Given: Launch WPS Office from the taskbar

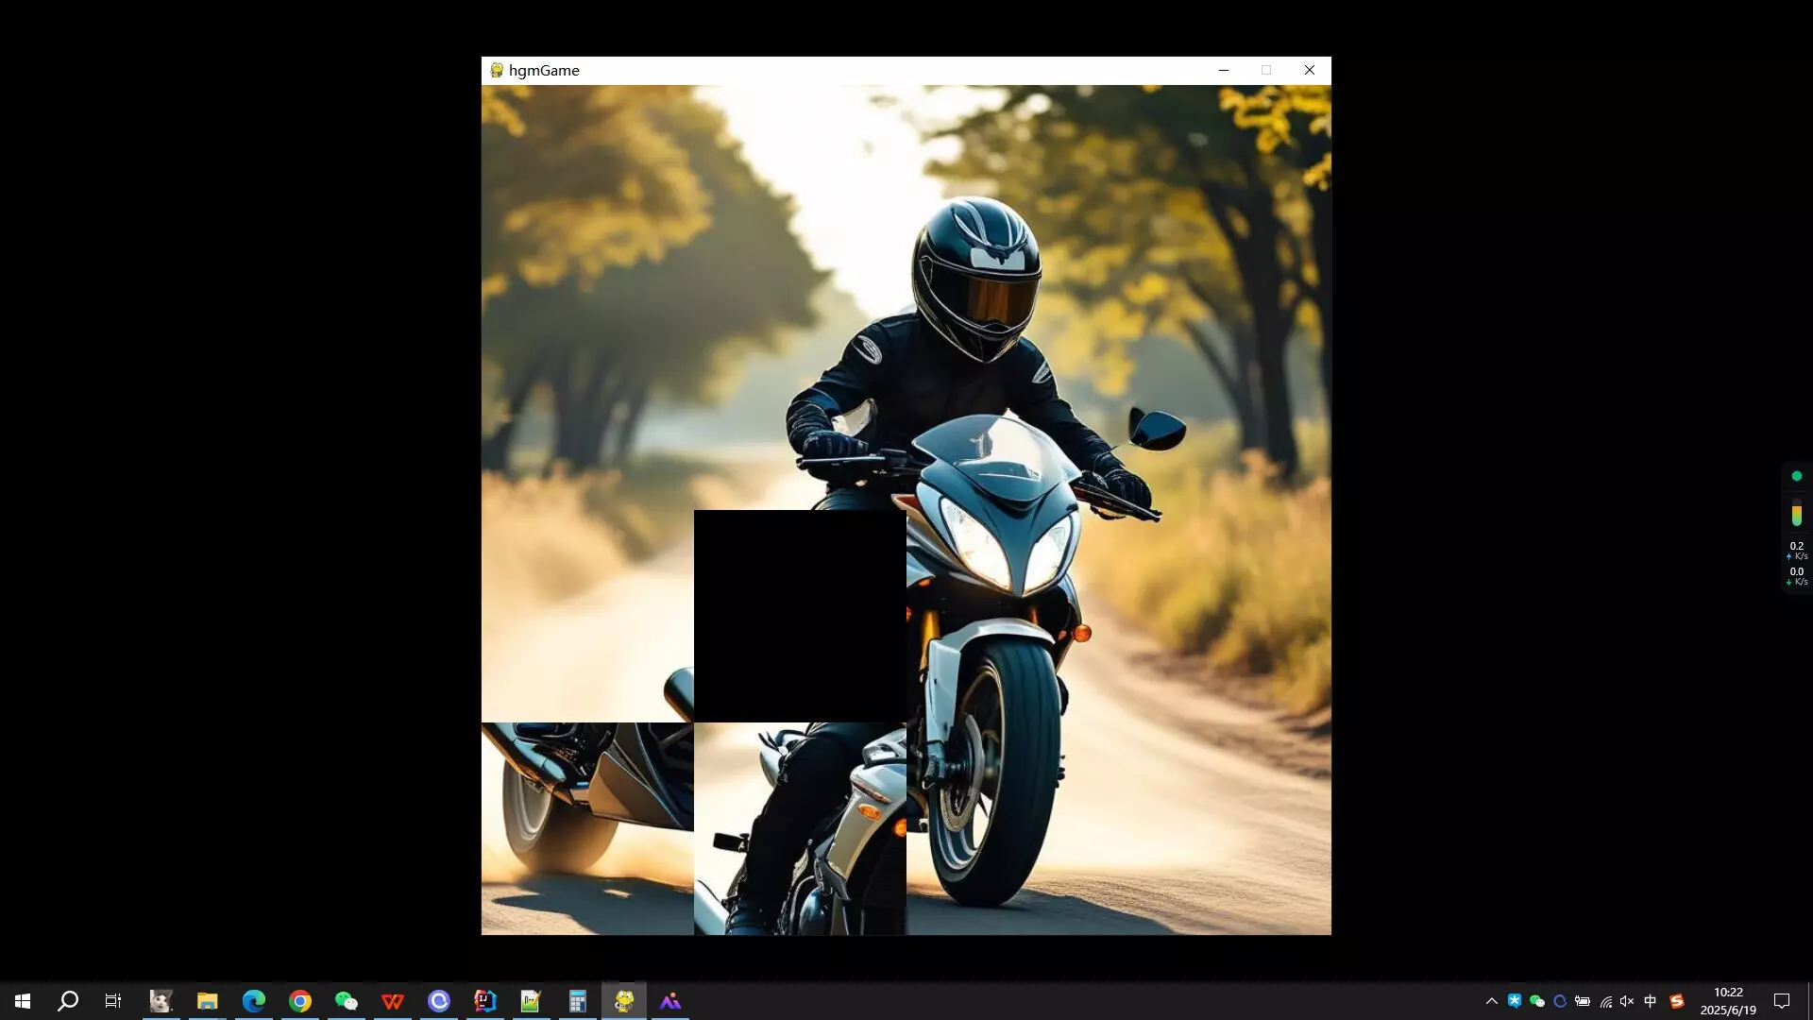Looking at the screenshot, I should click(x=392, y=1000).
